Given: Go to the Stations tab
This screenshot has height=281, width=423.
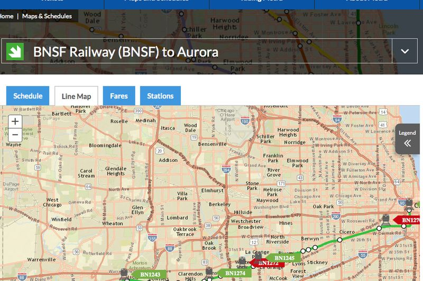Looking at the screenshot, I should pos(160,96).
